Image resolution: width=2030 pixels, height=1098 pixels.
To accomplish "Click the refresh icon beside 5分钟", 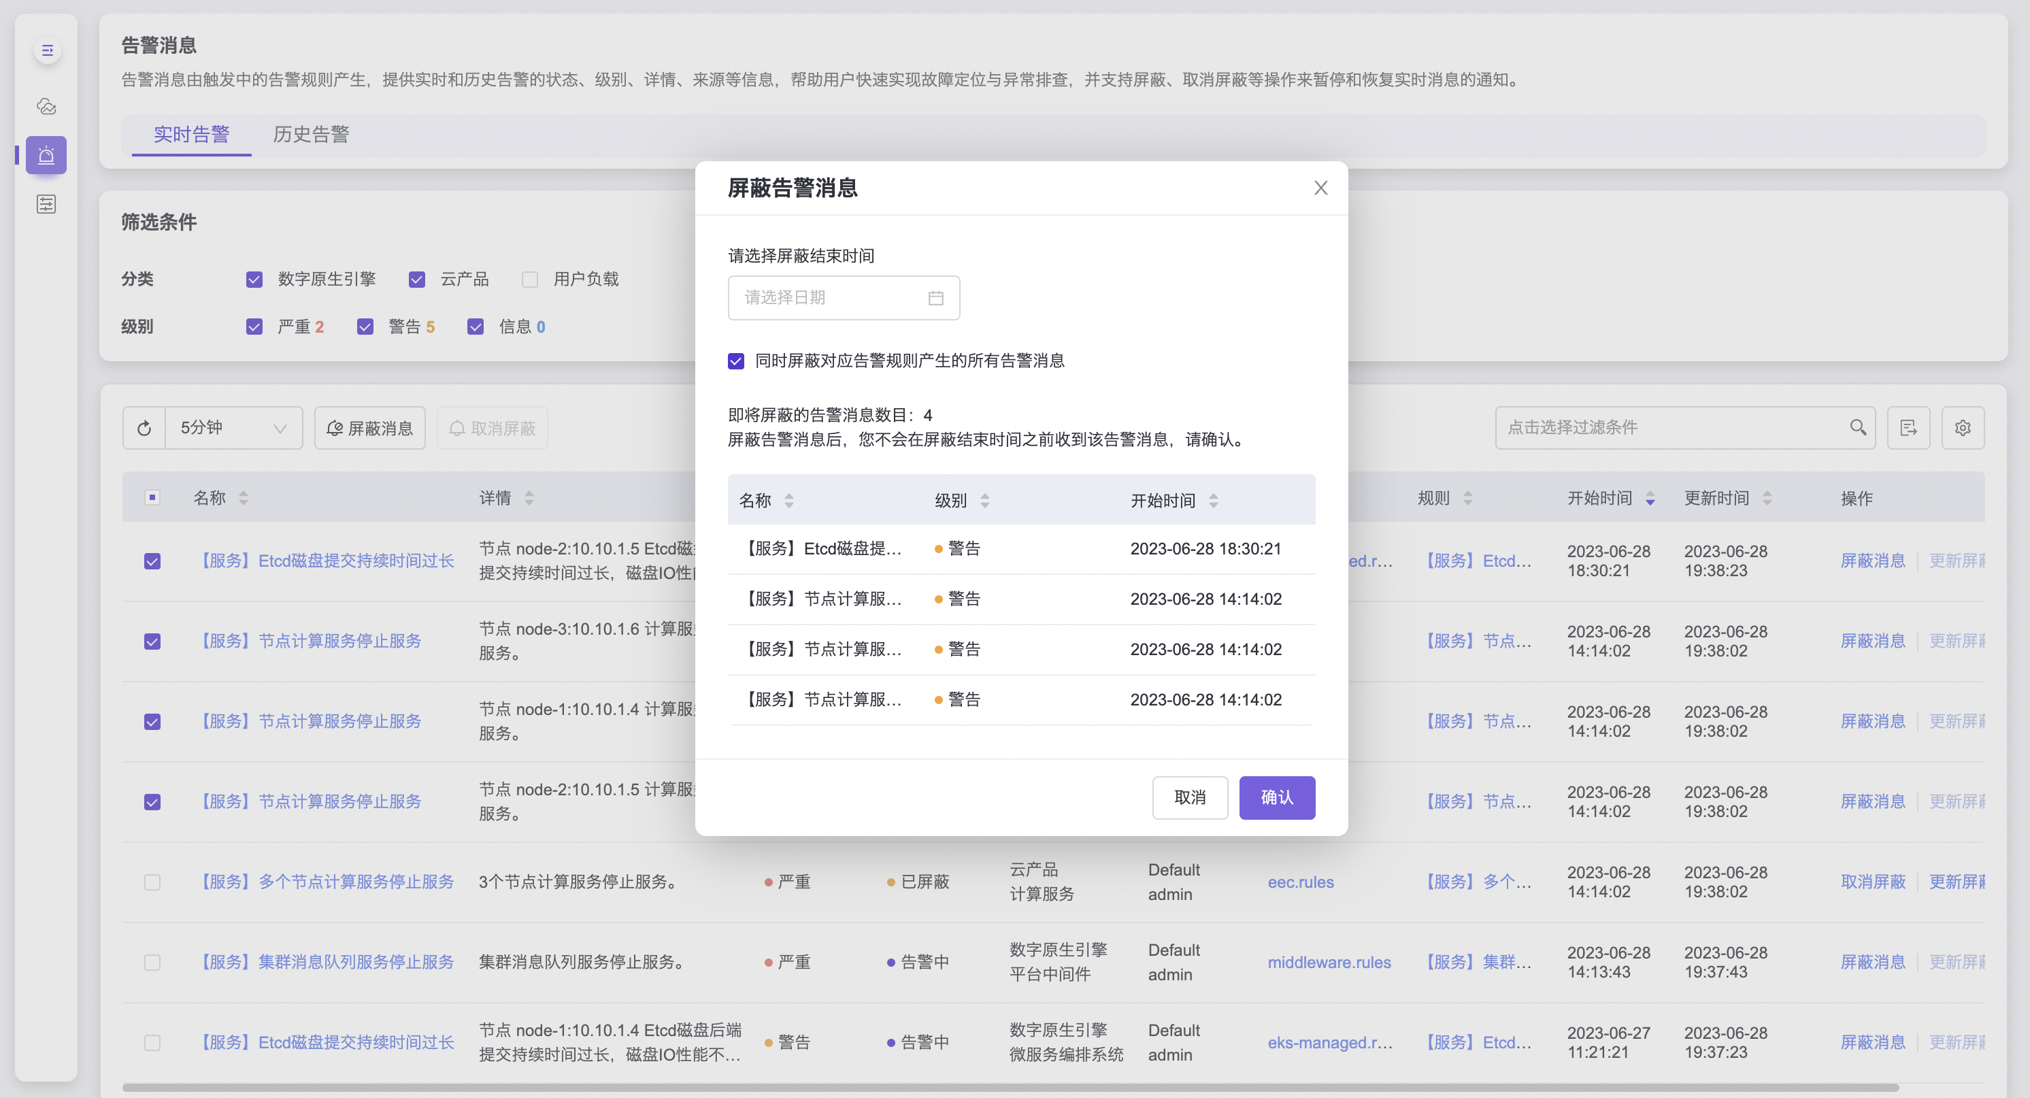I will pyautogui.click(x=144, y=428).
